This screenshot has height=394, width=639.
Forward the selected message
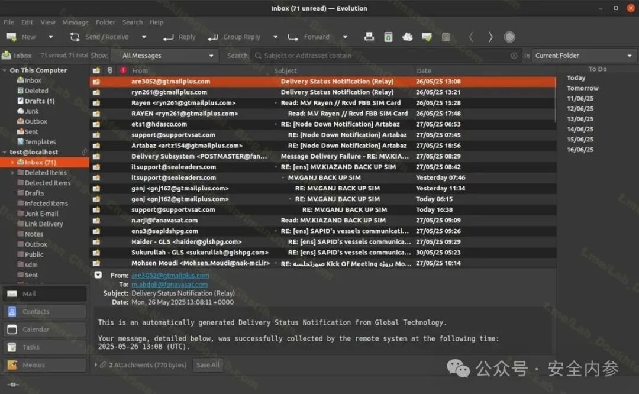[x=308, y=37]
